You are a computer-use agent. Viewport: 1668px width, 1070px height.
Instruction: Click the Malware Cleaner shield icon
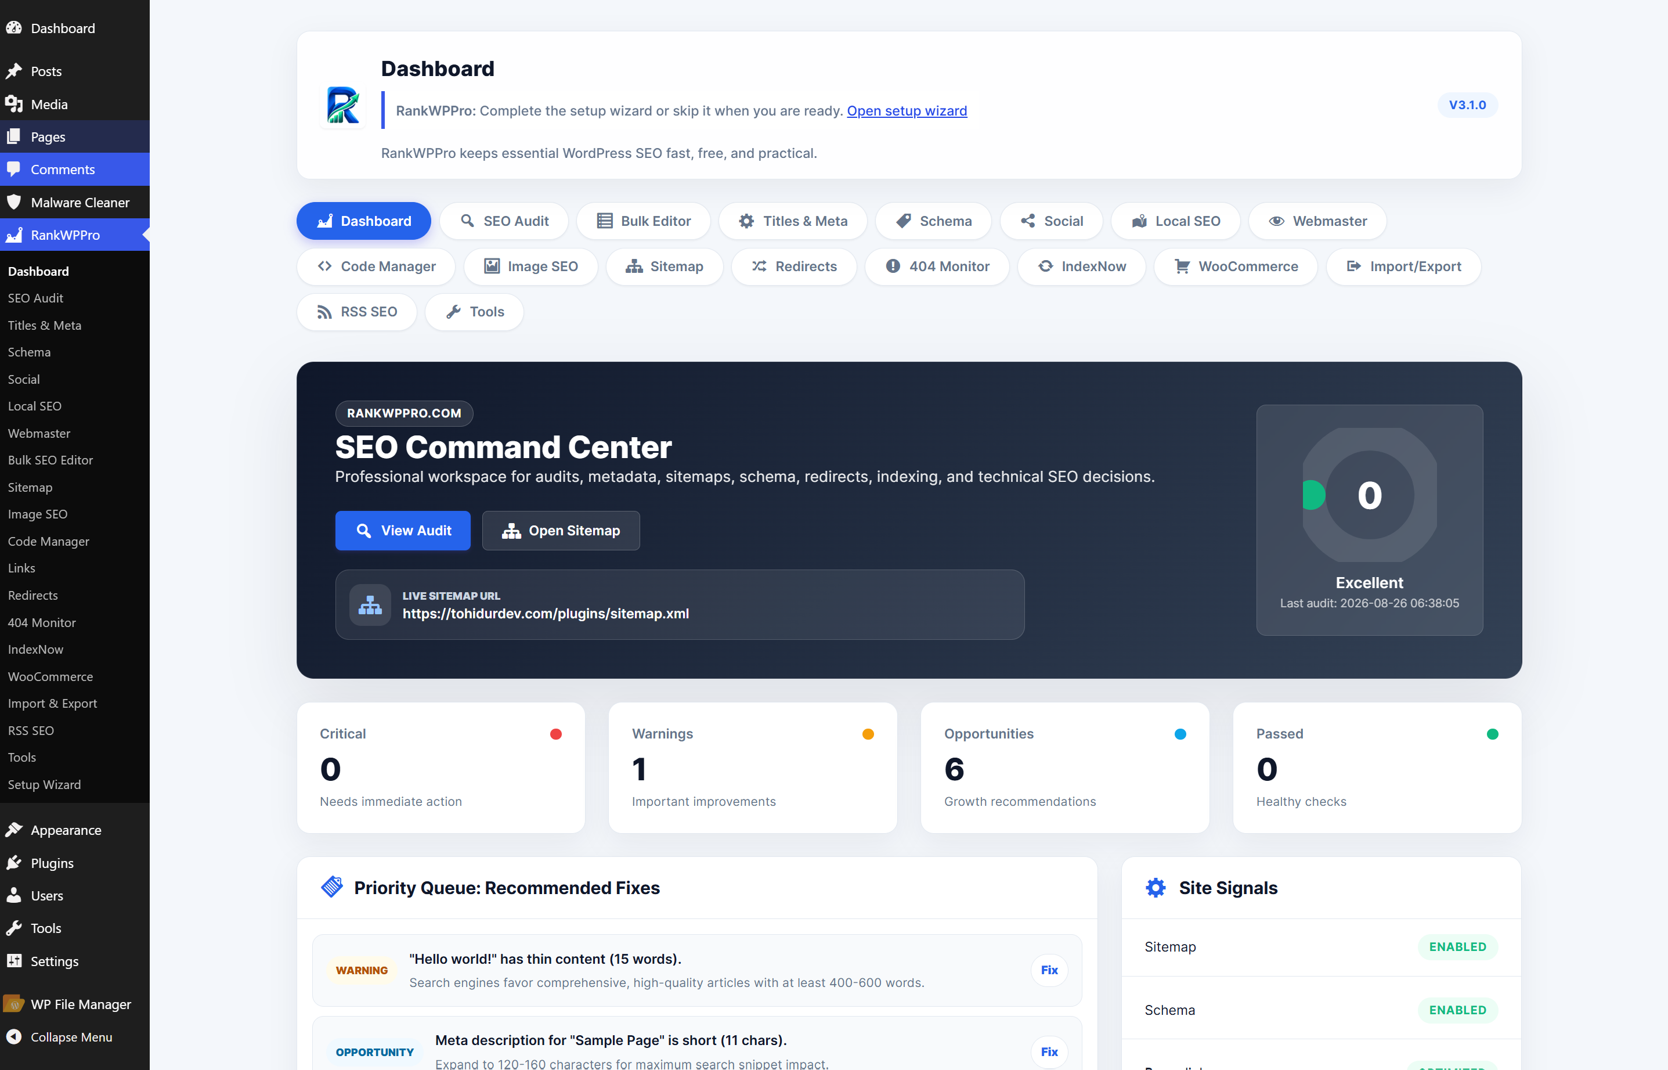coord(14,202)
